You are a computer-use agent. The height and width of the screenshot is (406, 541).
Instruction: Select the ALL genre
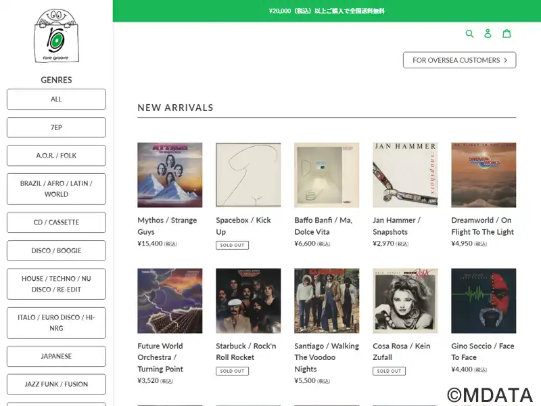click(56, 99)
